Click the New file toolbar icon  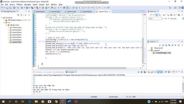tap(2, 8)
